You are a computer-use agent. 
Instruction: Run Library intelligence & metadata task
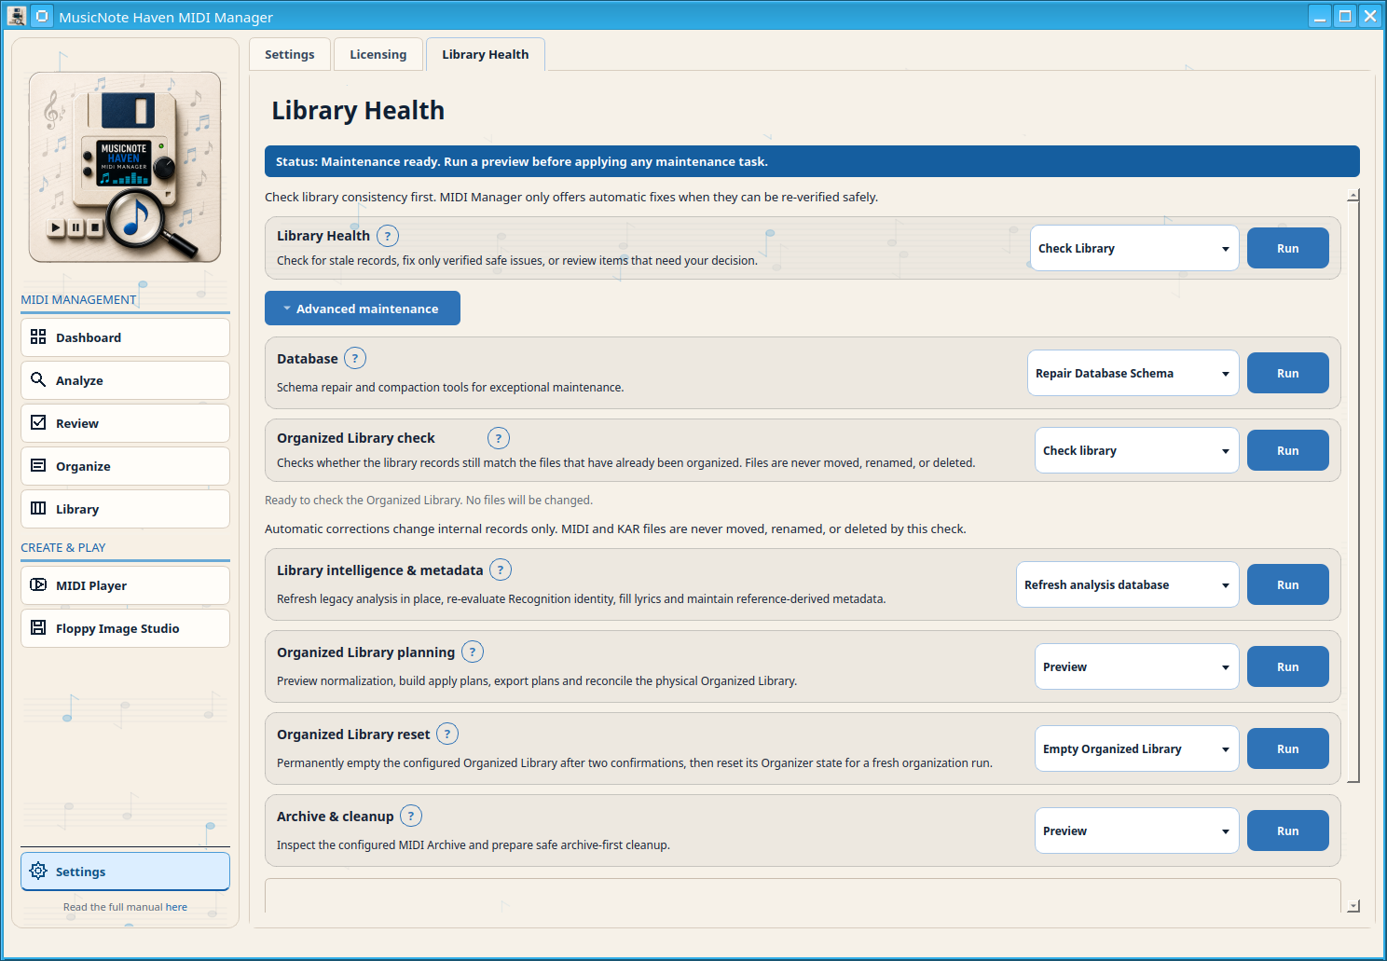(1288, 584)
